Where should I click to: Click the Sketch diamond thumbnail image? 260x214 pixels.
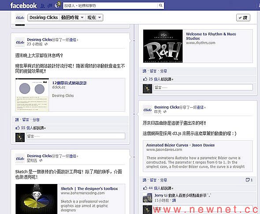(x=37, y=199)
